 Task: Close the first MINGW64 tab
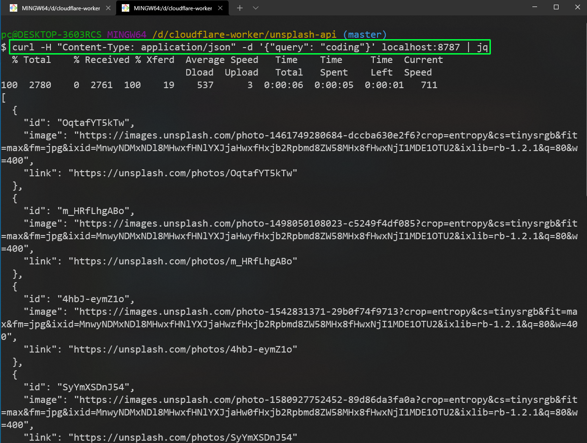pos(108,8)
